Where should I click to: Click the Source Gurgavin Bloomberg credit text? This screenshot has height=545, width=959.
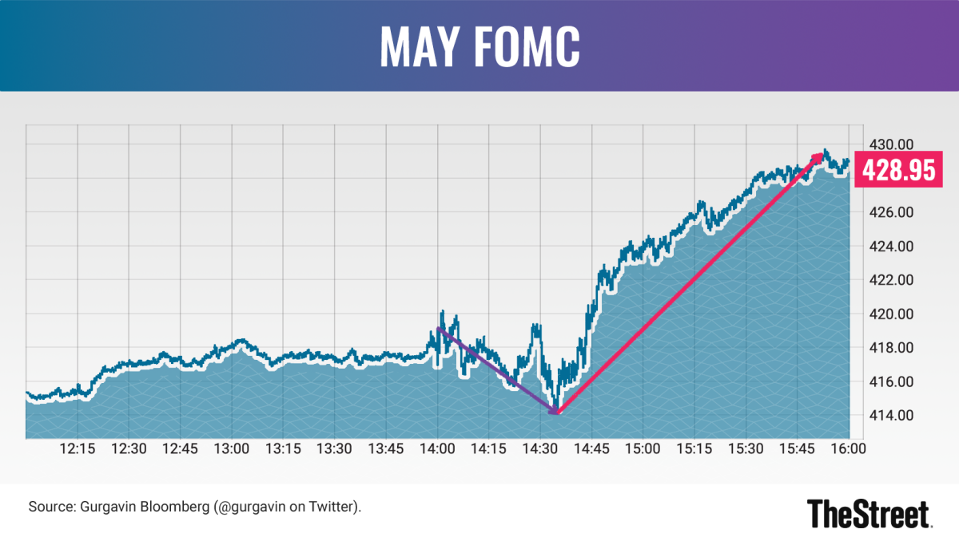pos(195,507)
